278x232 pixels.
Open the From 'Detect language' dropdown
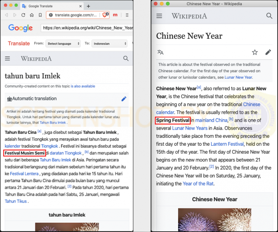pos(63,43)
